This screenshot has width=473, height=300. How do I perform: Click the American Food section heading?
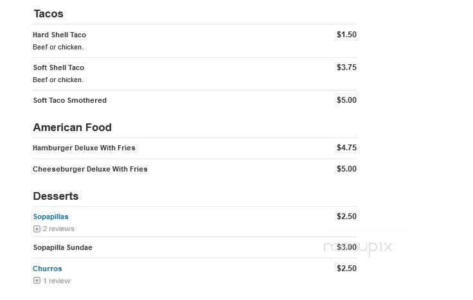pos(73,127)
